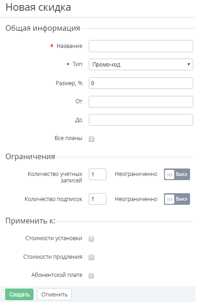Enable the Стоимости продления checkbox

[x=91, y=257]
